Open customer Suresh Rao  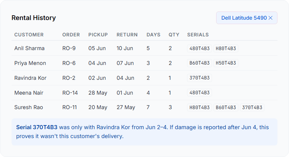(29, 107)
